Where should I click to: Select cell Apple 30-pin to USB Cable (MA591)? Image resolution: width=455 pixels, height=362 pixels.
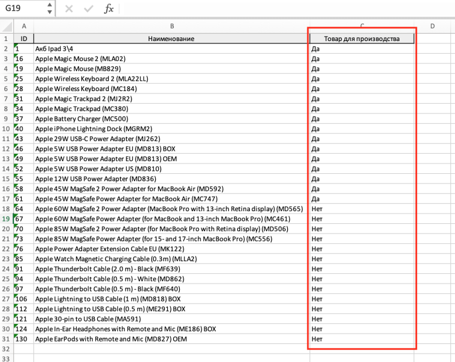[172, 319]
